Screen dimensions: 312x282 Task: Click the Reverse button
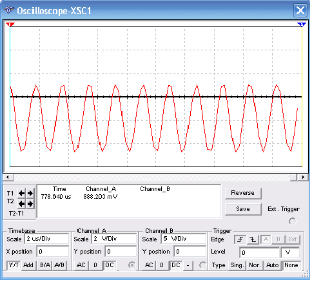[243, 193]
